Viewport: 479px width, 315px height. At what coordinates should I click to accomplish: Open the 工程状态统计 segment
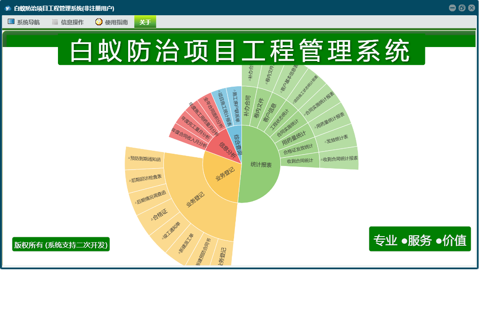[279, 120]
